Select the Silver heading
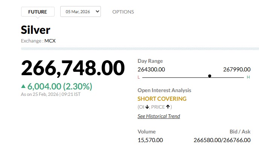 (35, 30)
